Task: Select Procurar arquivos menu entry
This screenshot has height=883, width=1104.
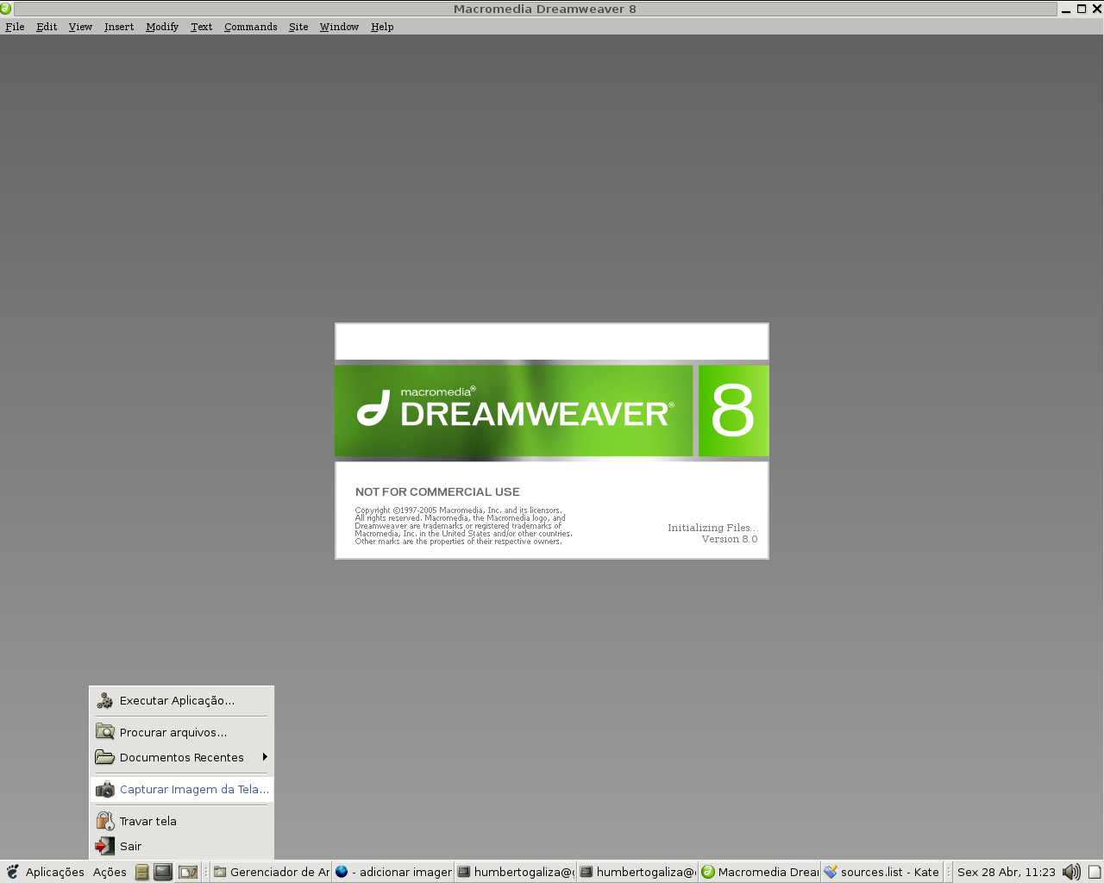Action: coord(182,732)
